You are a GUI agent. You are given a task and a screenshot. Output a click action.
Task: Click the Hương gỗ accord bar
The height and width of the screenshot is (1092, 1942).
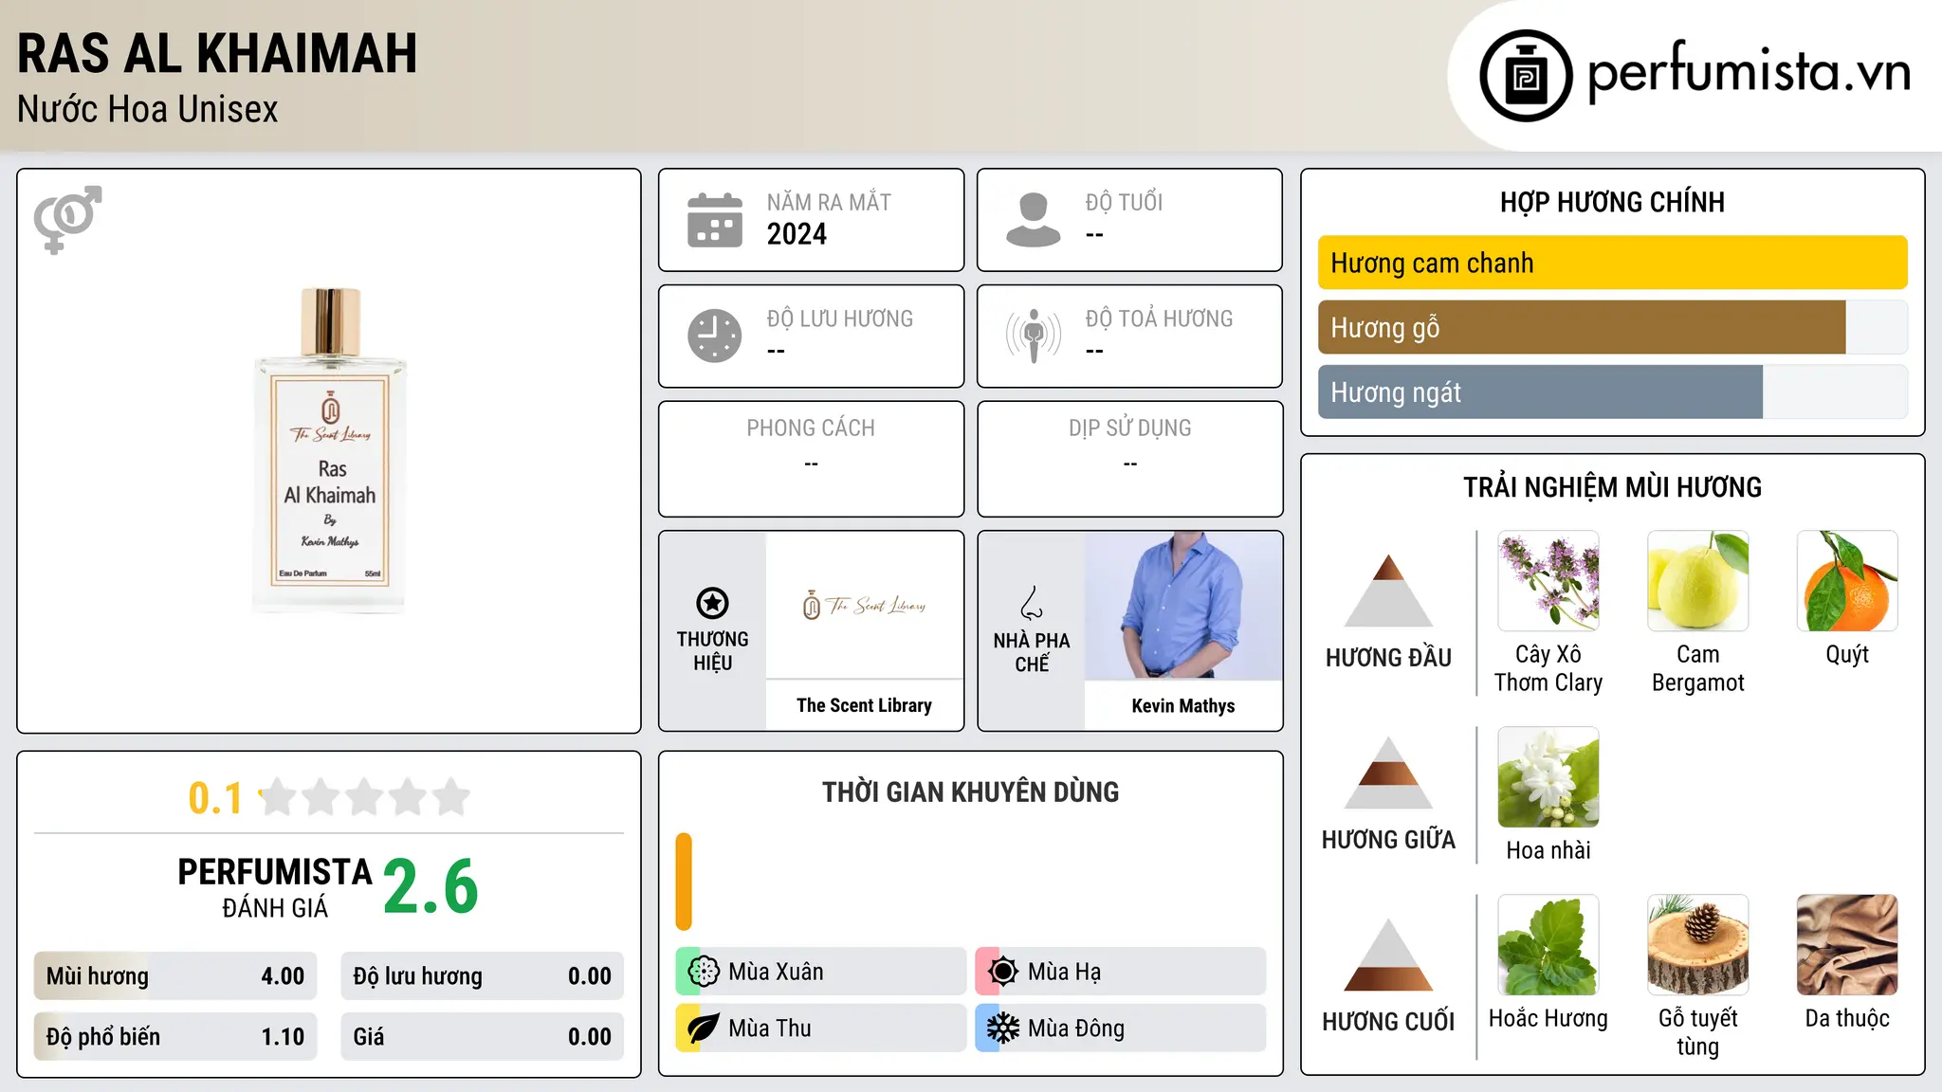click(x=1613, y=327)
